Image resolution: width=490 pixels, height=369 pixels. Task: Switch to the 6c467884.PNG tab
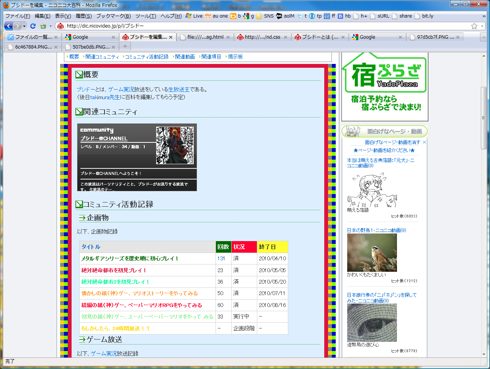(33, 47)
